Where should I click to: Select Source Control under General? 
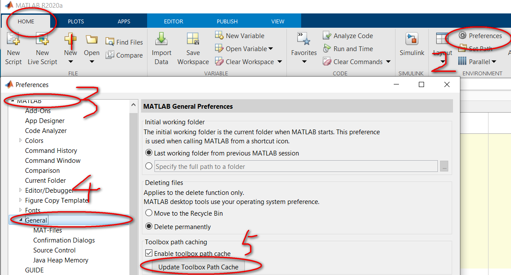tap(54, 250)
